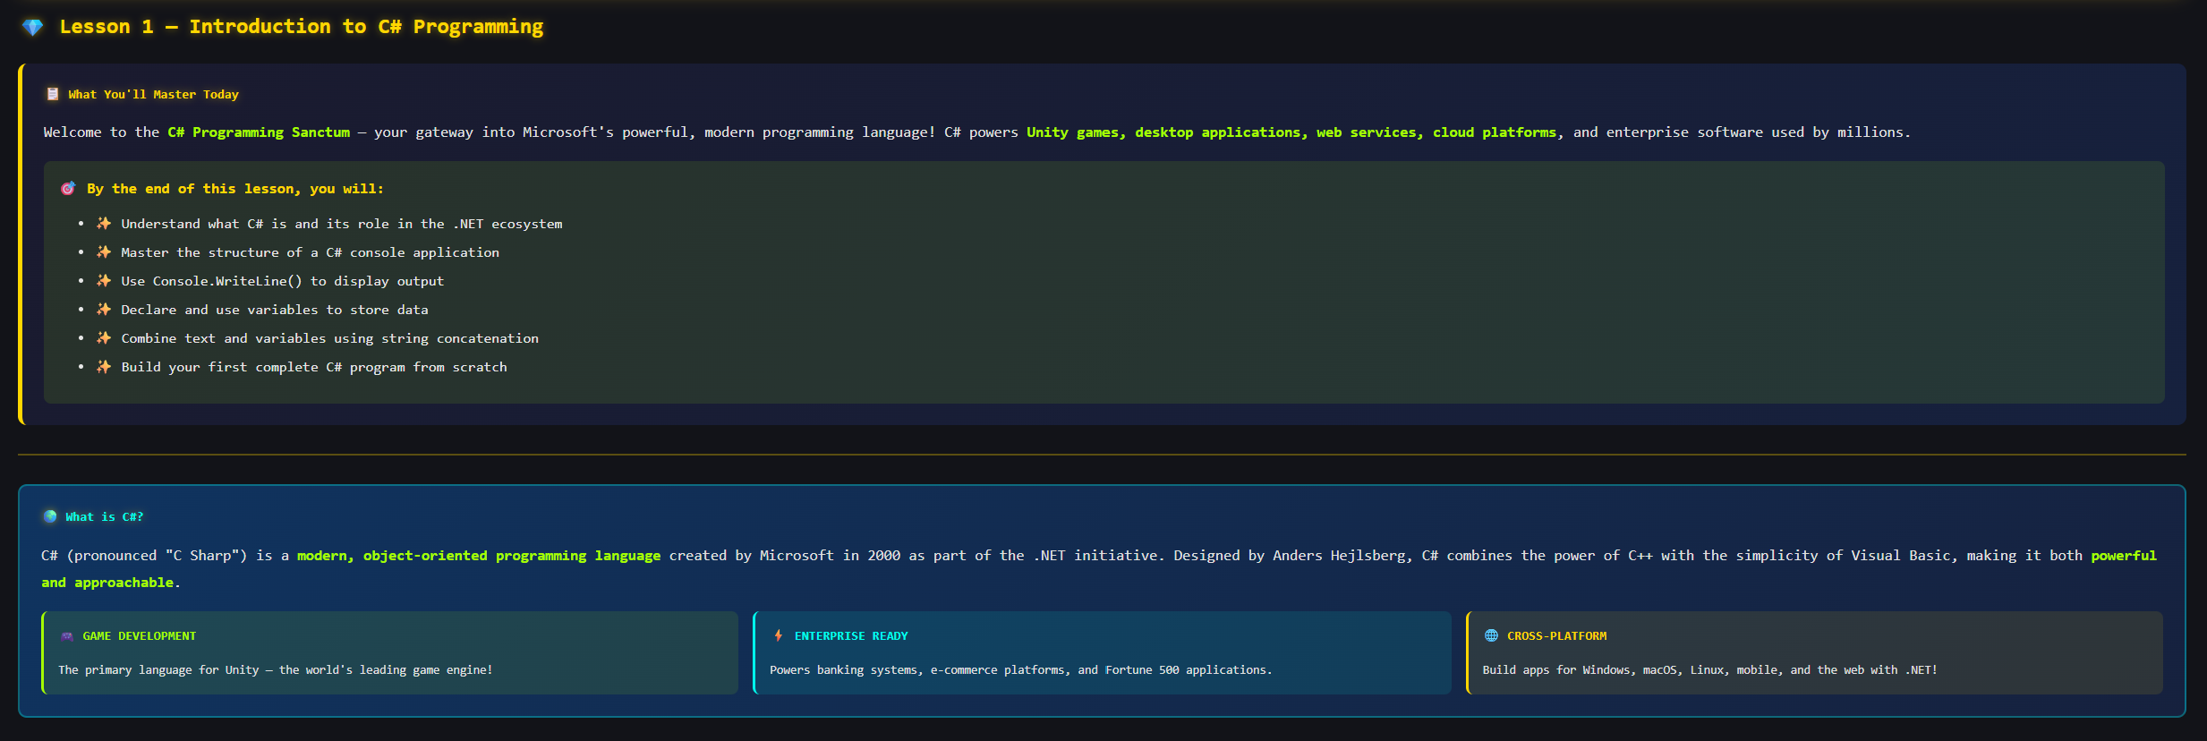The width and height of the screenshot is (2207, 741).
Task: Click the globe icon in Cross-Platform card
Action: tap(1491, 636)
